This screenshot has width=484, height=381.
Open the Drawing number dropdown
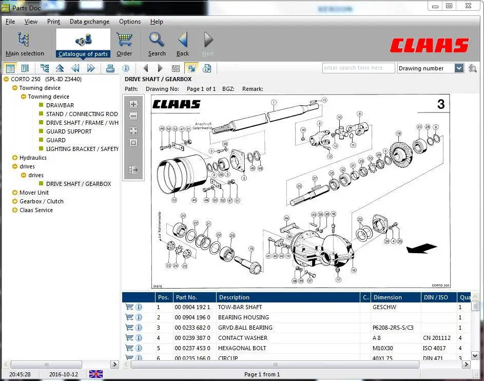pos(459,68)
